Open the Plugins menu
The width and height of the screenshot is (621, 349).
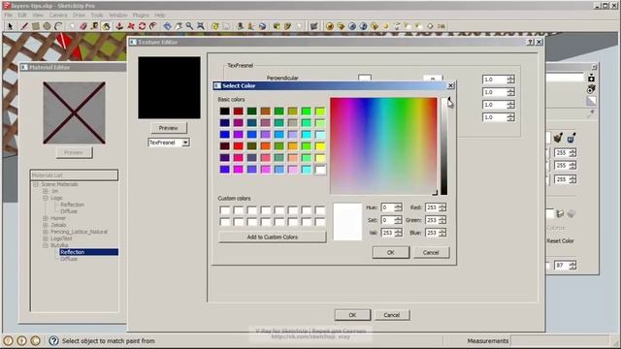point(141,16)
